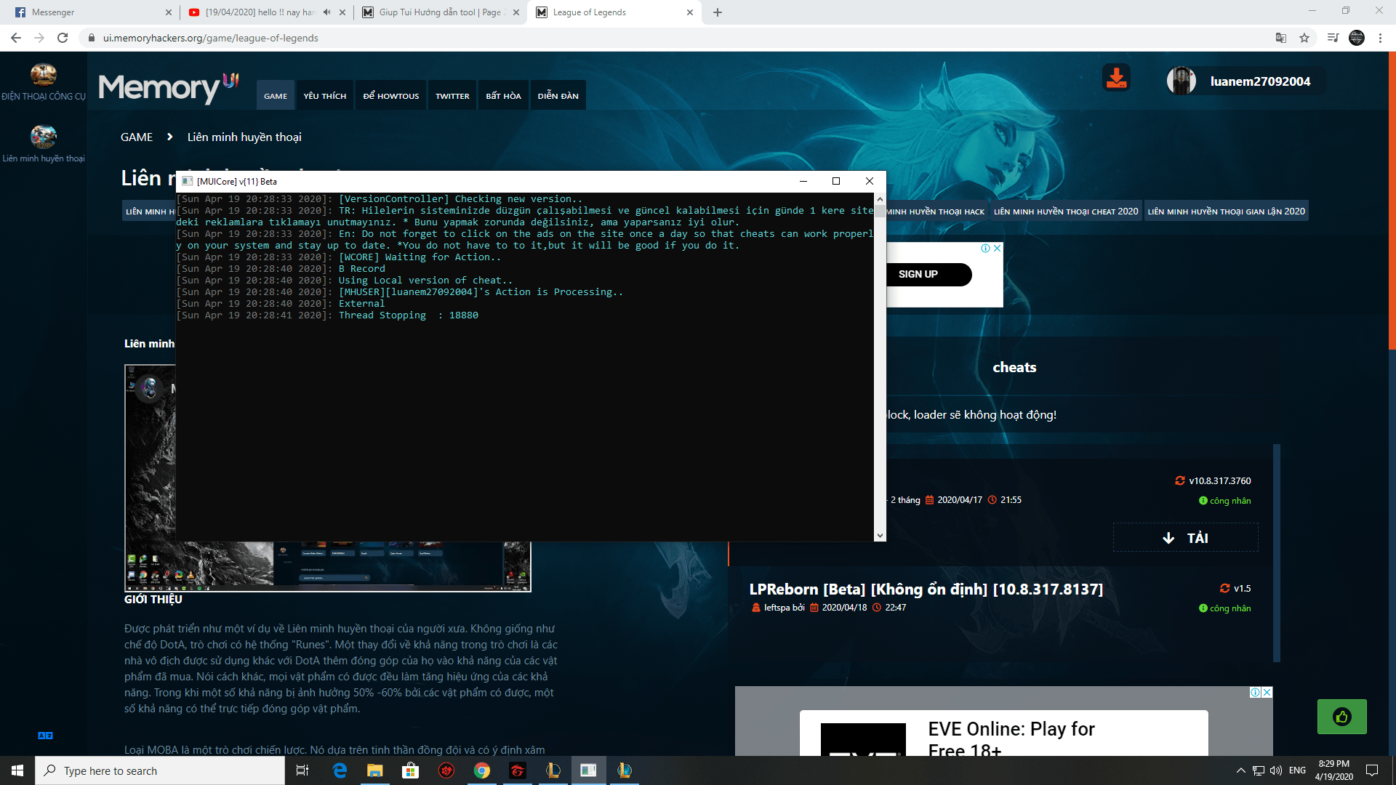Click ENG language indicator in tray
The image size is (1396, 785).
tap(1297, 770)
